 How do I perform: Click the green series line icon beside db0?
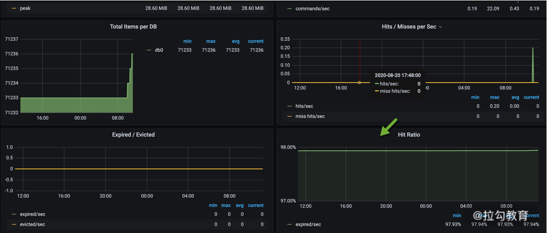149,50
